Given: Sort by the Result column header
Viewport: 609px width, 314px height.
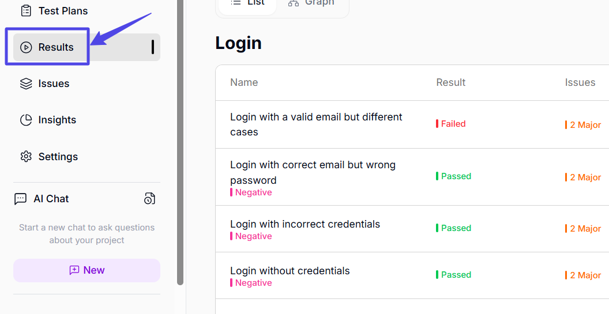Looking at the screenshot, I should pos(450,82).
